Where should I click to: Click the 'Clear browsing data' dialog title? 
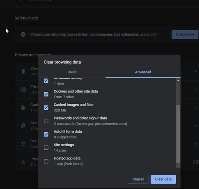pyautogui.click(x=62, y=62)
